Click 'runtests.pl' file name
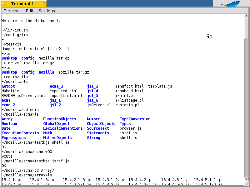 coord(127,105)
